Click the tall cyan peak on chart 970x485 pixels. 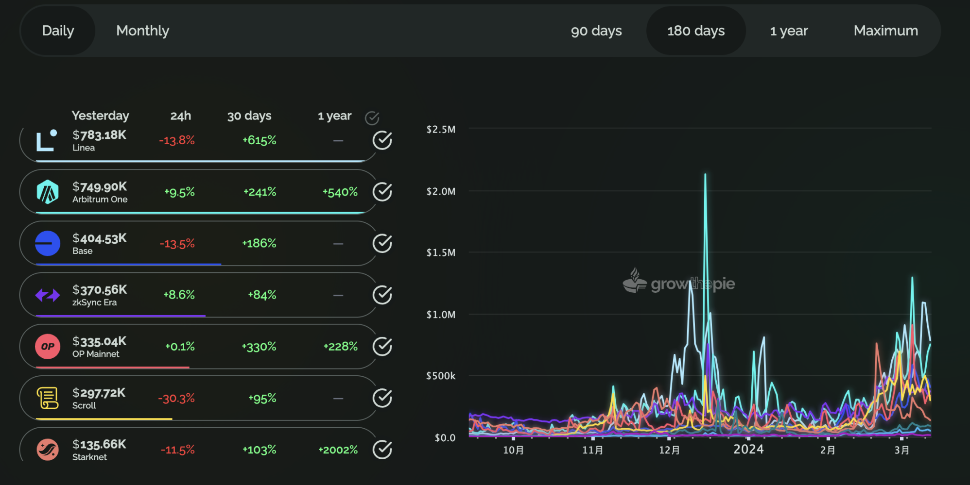[705, 175]
